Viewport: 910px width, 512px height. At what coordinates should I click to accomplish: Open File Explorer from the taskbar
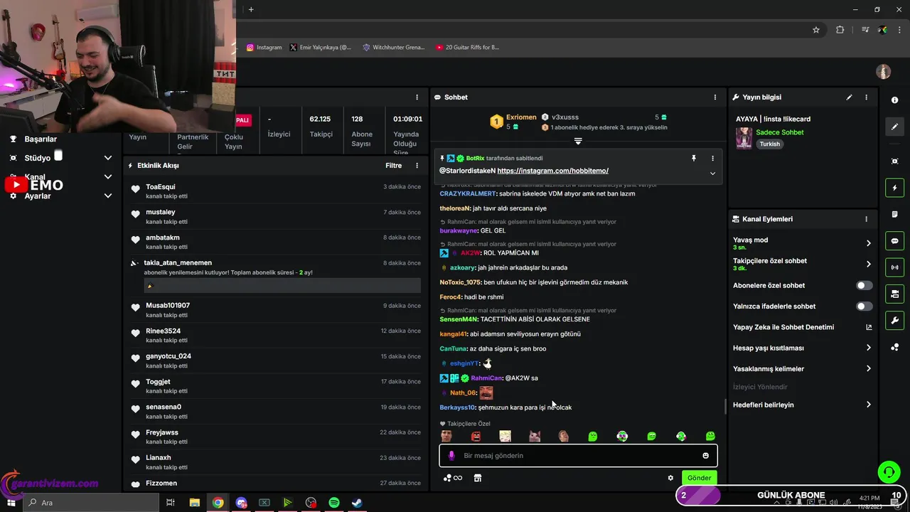[194, 503]
